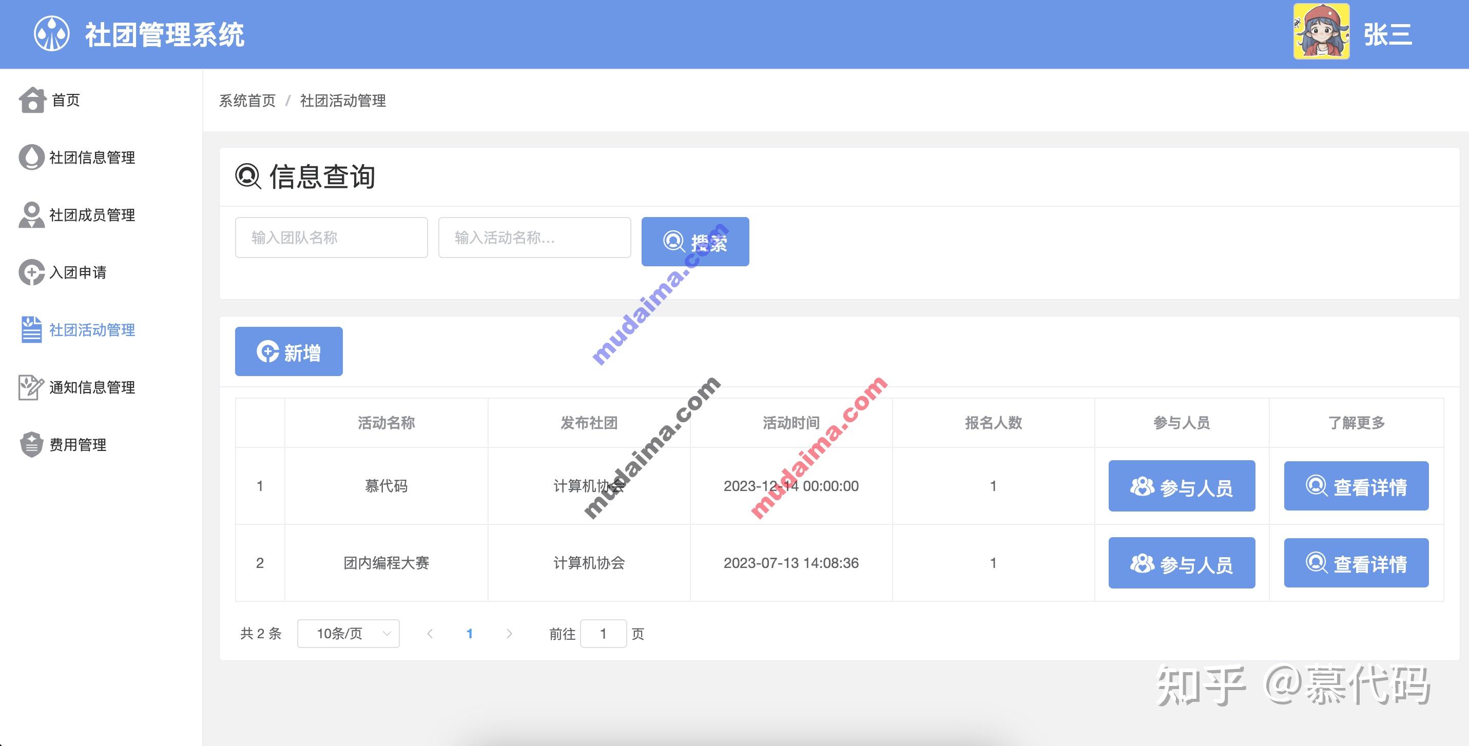Screen dimensions: 1469x746
Task: Click the home icon in sidebar
Action: pyautogui.click(x=32, y=100)
